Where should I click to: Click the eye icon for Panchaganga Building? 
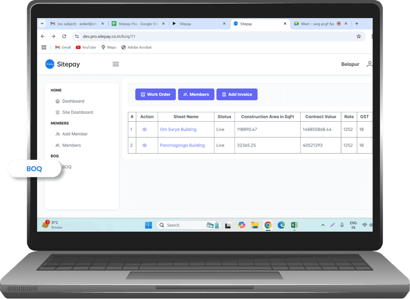(x=145, y=146)
